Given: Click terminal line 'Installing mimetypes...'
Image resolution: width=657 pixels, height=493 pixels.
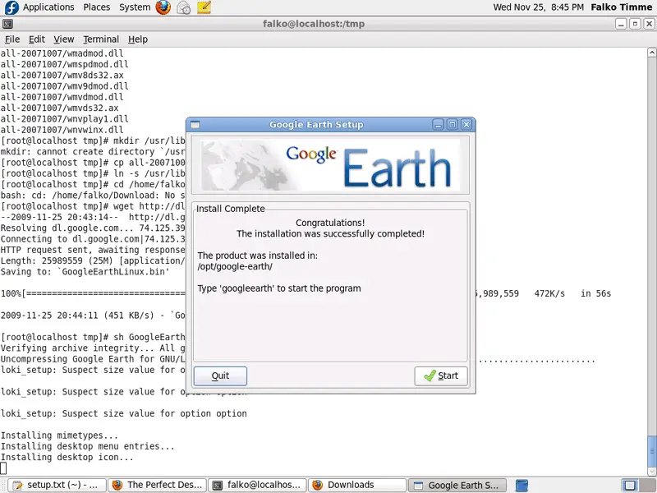Looking at the screenshot, I should (x=59, y=435).
